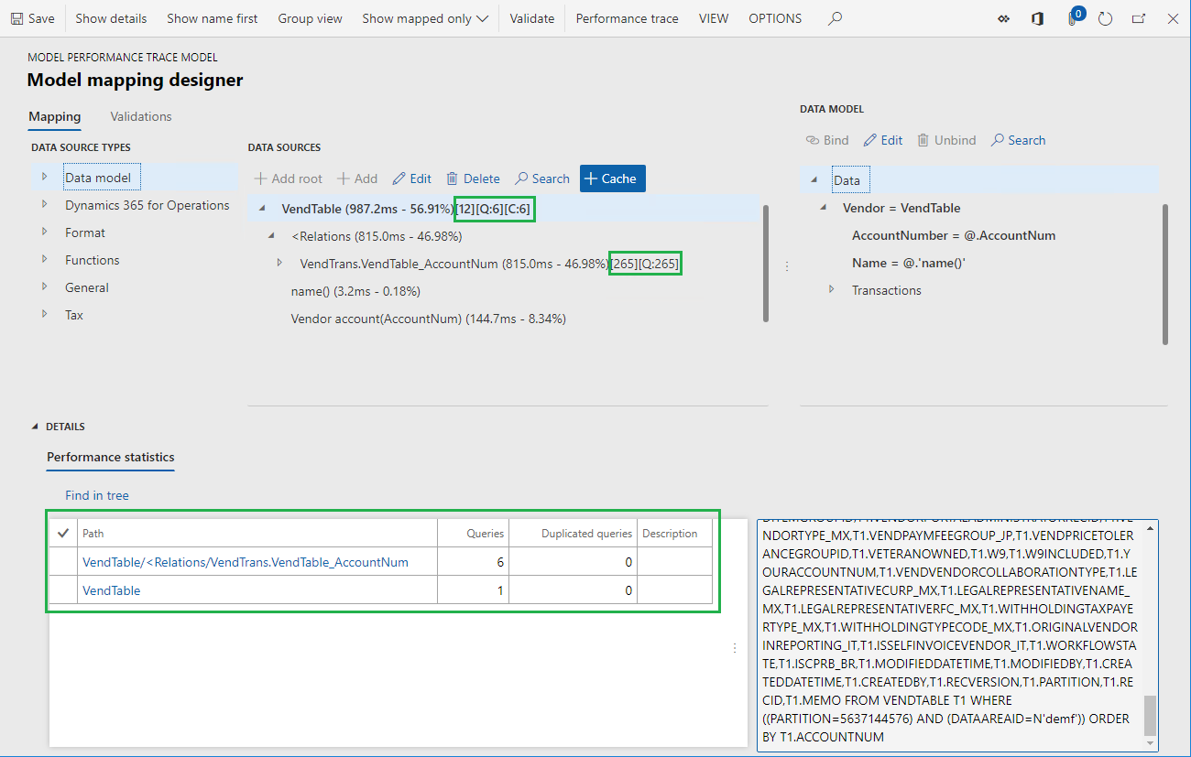Refresh the page with the circular arrow icon
This screenshot has width=1191, height=757.
(x=1105, y=18)
